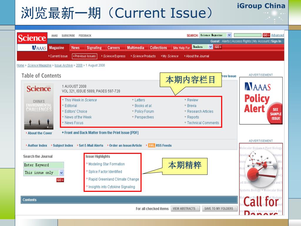Open the Subject Index link

(63, 145)
